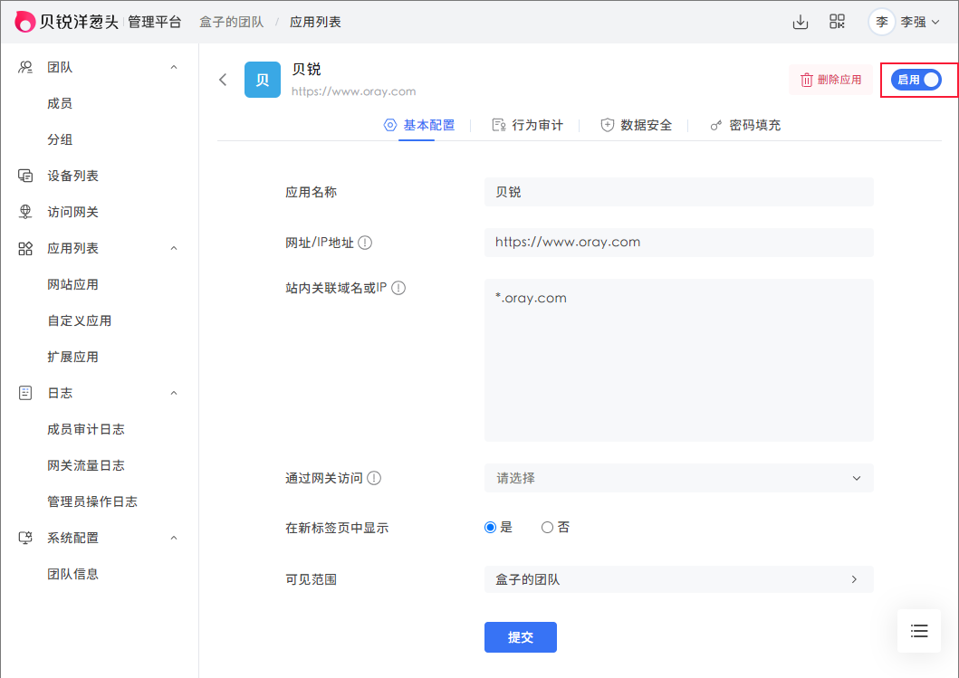
Task: Open 访问网关 in sidebar
Action: 72,212
